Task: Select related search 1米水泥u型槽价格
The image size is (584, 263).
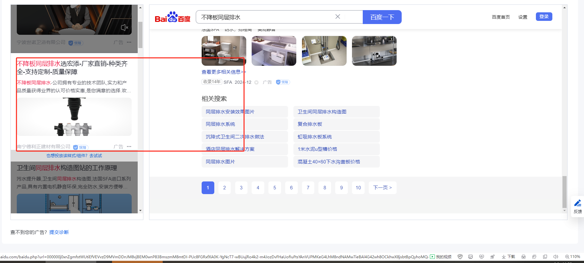Action: point(336,149)
